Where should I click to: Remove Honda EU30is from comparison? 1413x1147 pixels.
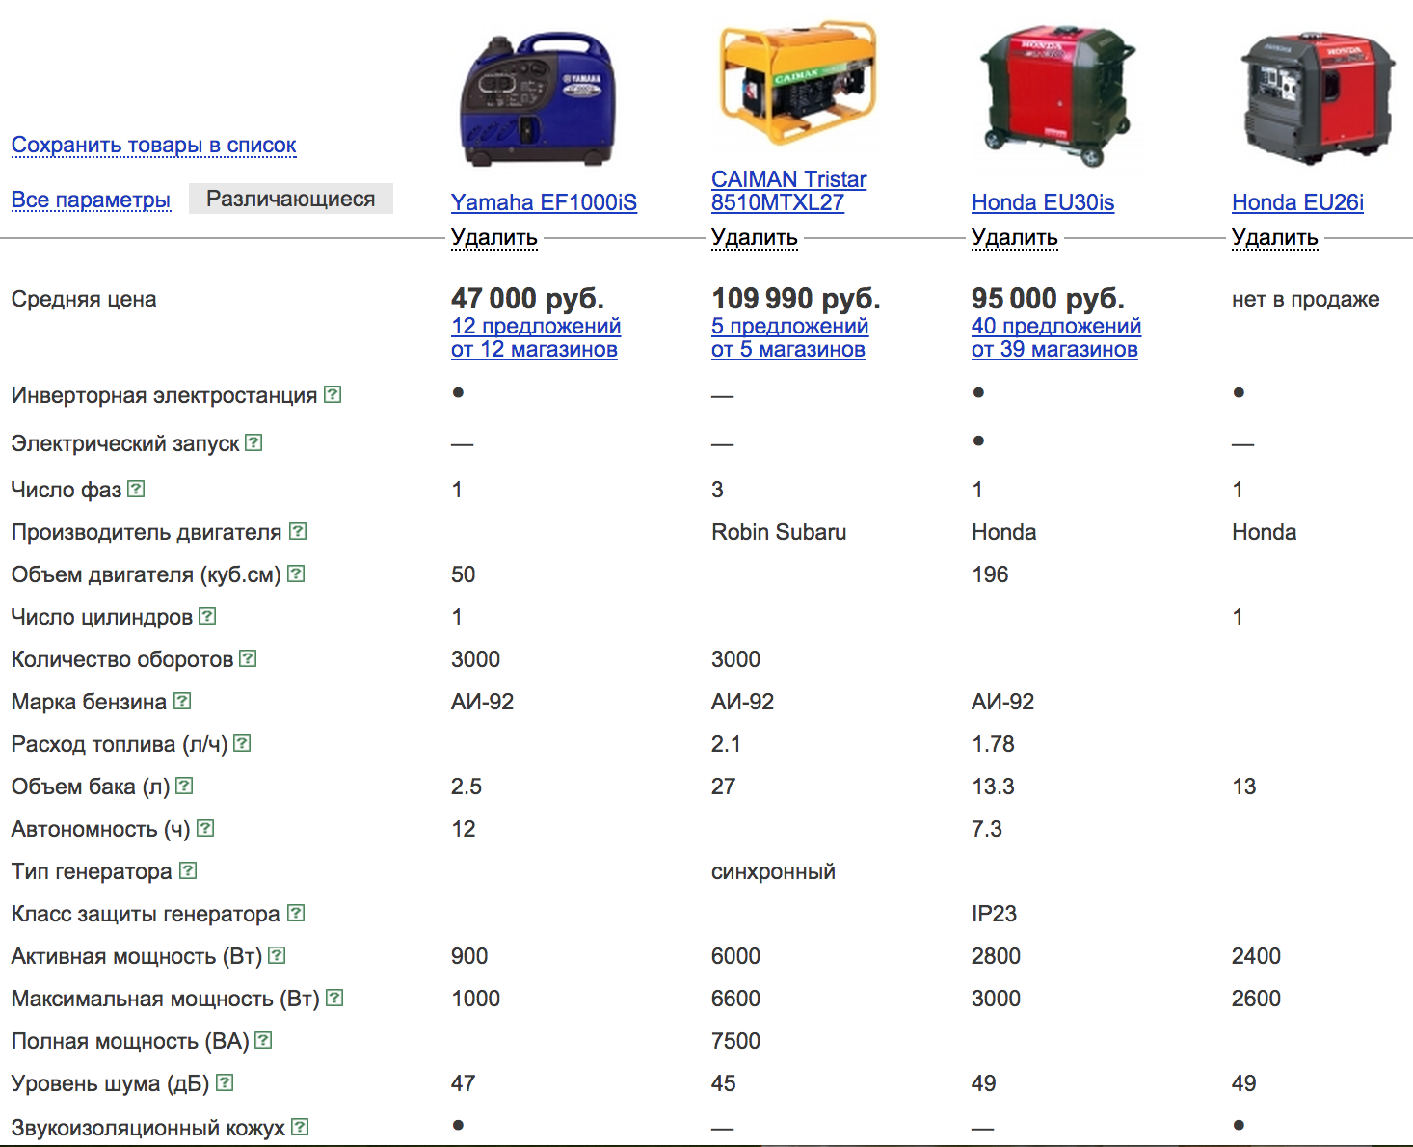(1014, 237)
